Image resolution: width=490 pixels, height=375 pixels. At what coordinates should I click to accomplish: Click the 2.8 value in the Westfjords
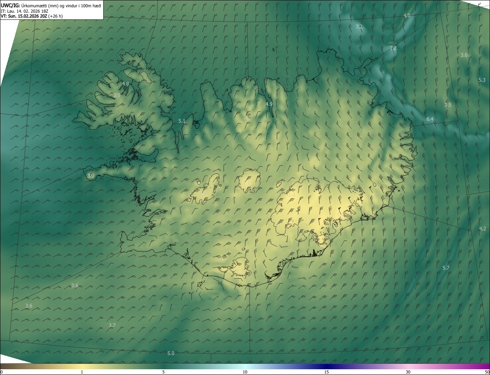pyautogui.click(x=117, y=95)
